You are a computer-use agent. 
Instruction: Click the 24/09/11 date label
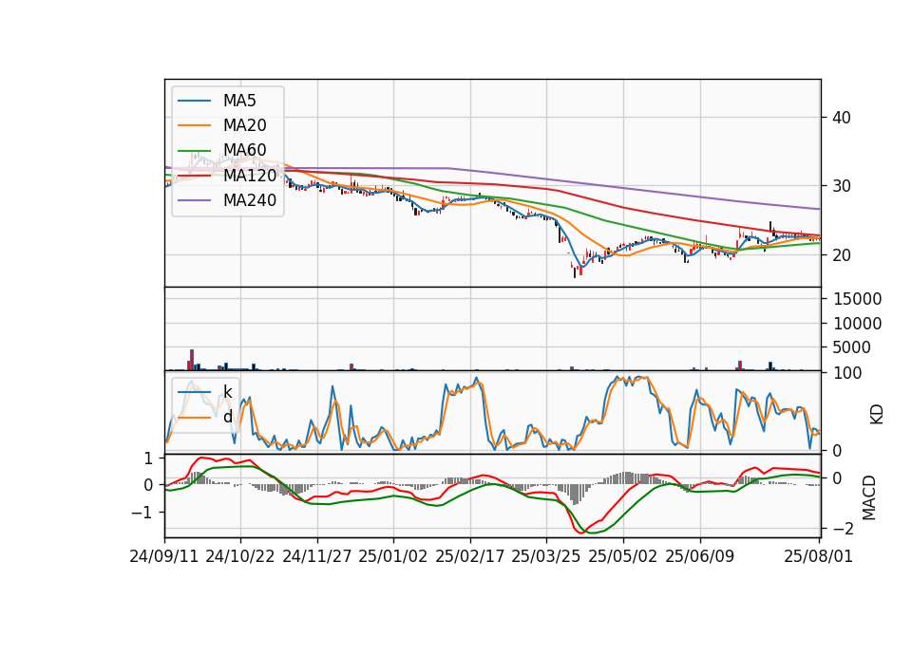click(x=164, y=556)
